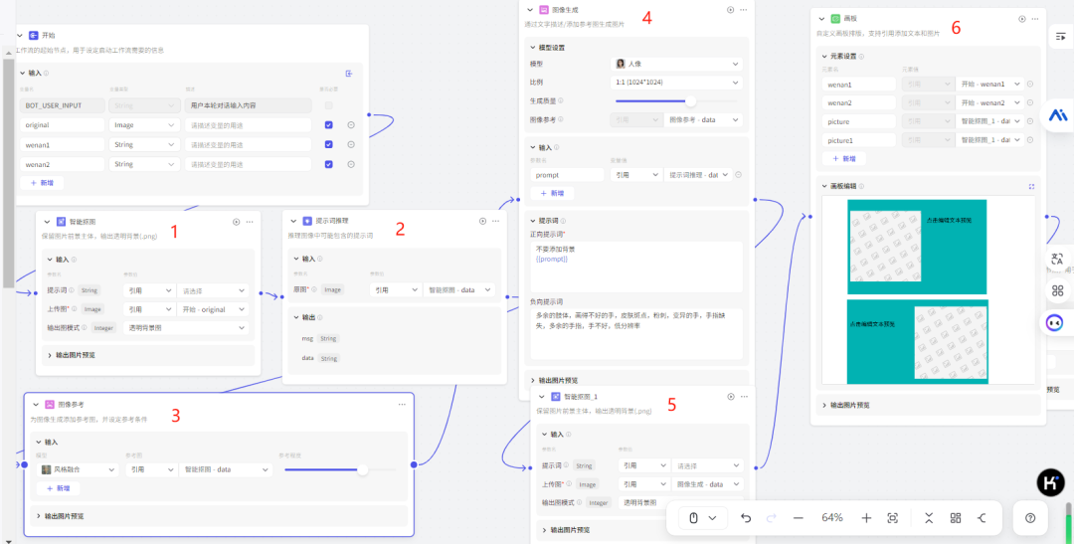Collapse the 模型设置 section
The image size is (1074, 544).
point(531,48)
